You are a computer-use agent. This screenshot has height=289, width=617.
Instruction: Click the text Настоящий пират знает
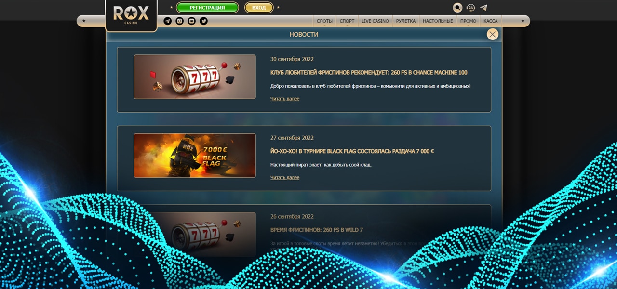pyautogui.click(x=321, y=165)
